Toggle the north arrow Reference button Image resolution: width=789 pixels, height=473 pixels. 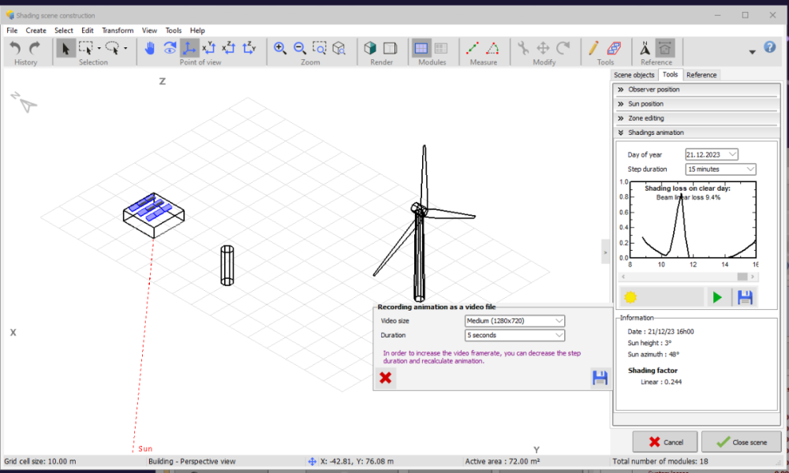(x=645, y=48)
